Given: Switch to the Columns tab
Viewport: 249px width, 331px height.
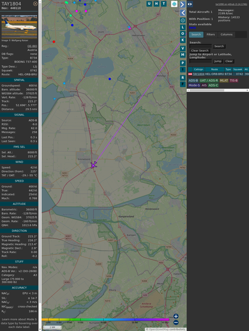Looking at the screenshot, I should [x=226, y=35].
